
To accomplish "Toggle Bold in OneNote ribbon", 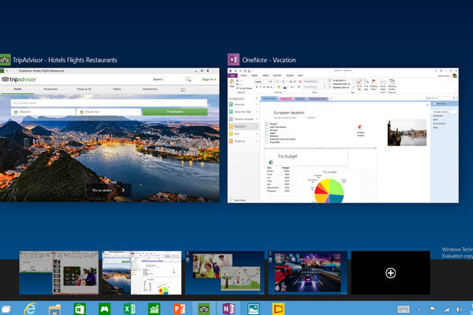I will coord(257,87).
